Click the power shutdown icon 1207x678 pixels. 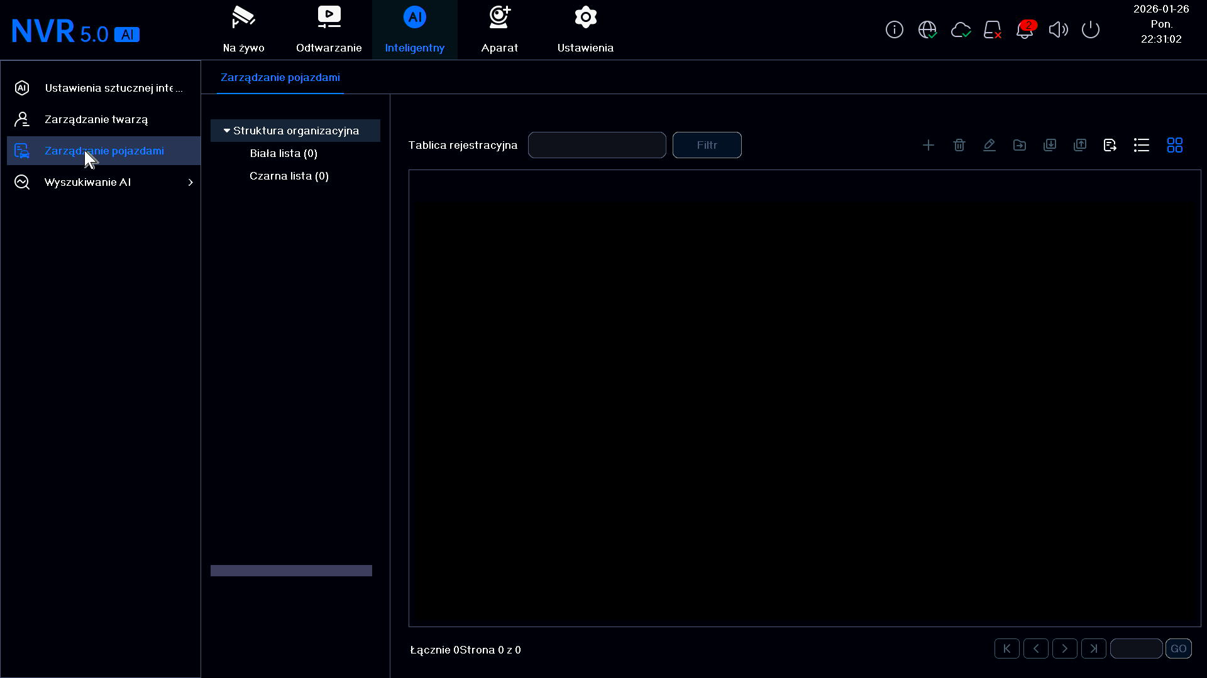tap(1091, 30)
